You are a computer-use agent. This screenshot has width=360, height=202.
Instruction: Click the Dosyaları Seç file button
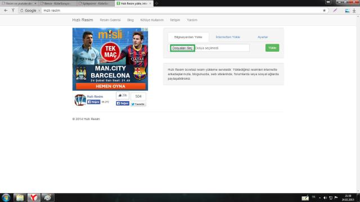click(182, 48)
